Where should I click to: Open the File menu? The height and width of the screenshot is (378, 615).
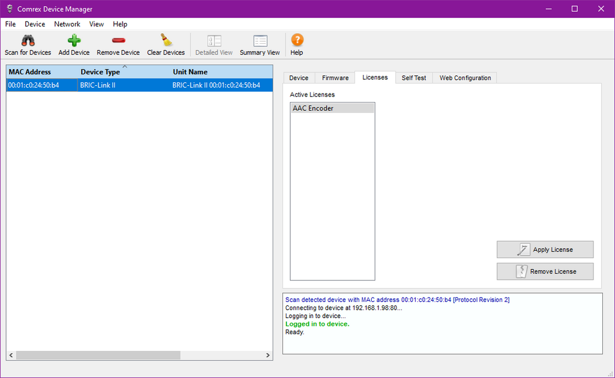click(x=10, y=24)
